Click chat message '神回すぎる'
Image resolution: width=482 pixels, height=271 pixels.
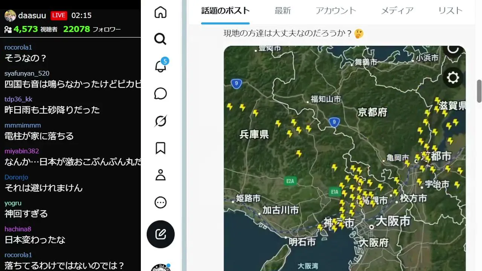(26, 214)
